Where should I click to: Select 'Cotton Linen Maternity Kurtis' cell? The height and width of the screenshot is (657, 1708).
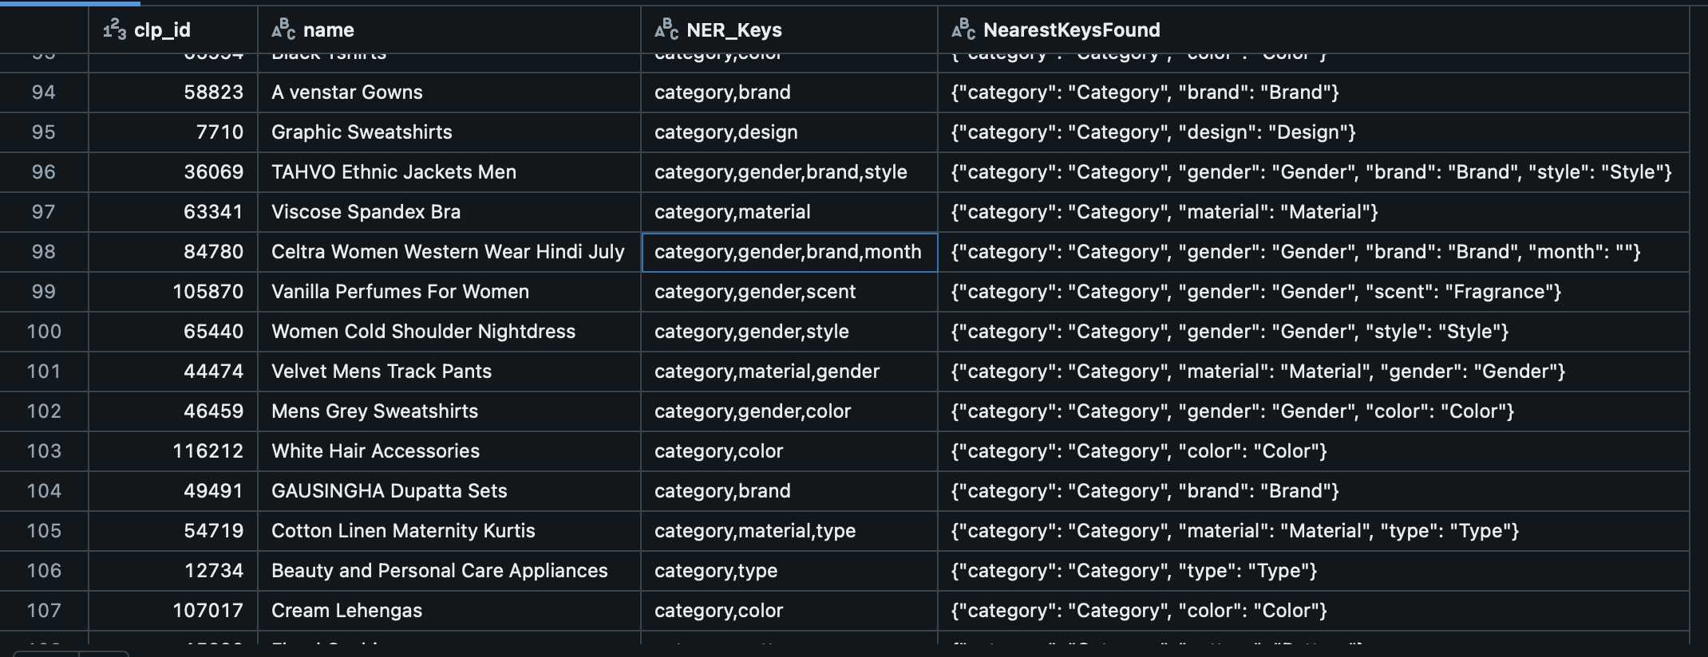403,531
